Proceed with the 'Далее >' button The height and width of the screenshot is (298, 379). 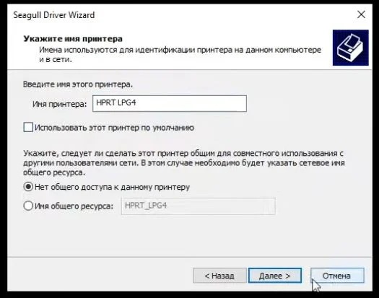275,276
